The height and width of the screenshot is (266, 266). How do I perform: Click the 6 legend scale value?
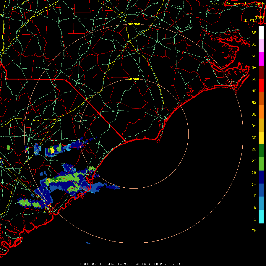tap(255, 207)
